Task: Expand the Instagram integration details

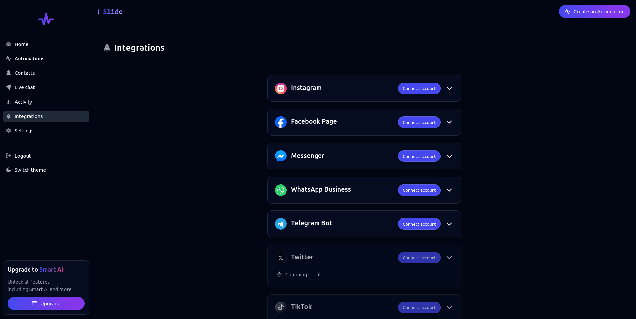Action: (x=449, y=88)
